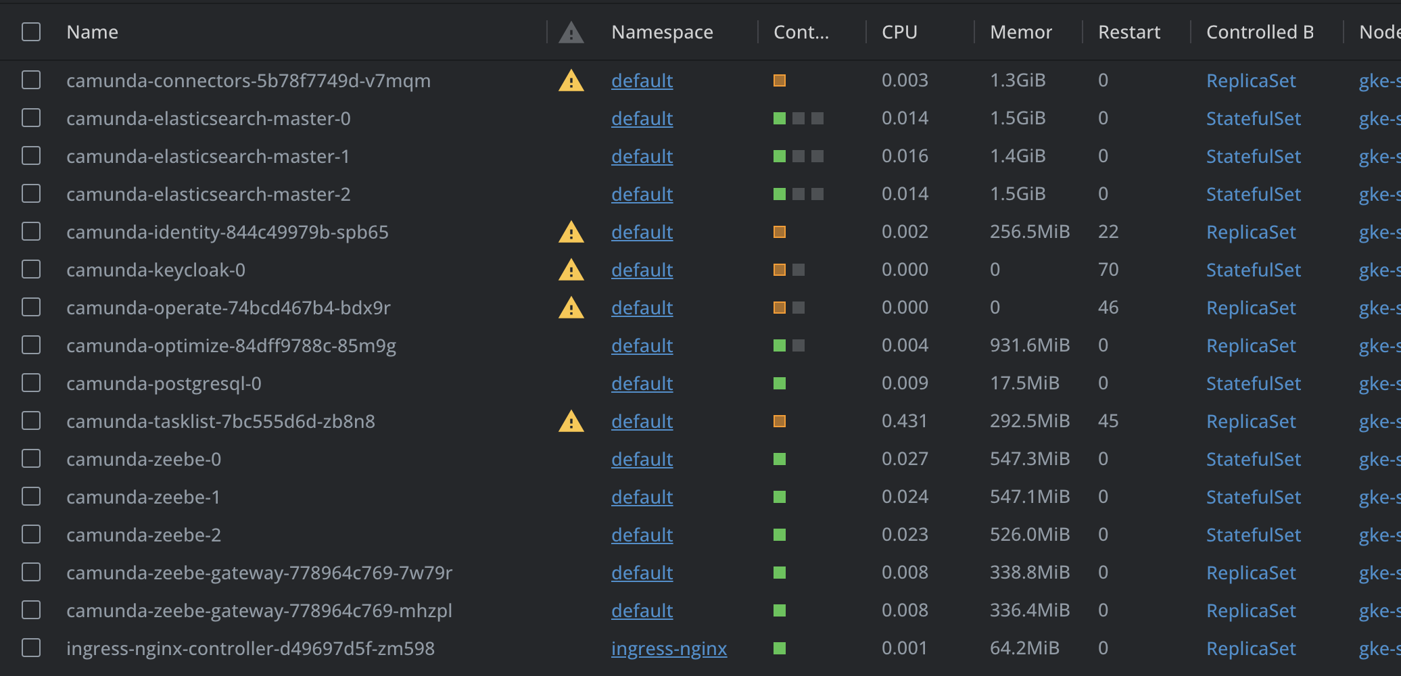Select checkbox for ingress-nginx-controller-d49697d5f-zm598
This screenshot has height=676, width=1401.
(31, 648)
